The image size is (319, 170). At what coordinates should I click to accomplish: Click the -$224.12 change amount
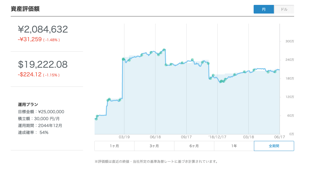30,75
